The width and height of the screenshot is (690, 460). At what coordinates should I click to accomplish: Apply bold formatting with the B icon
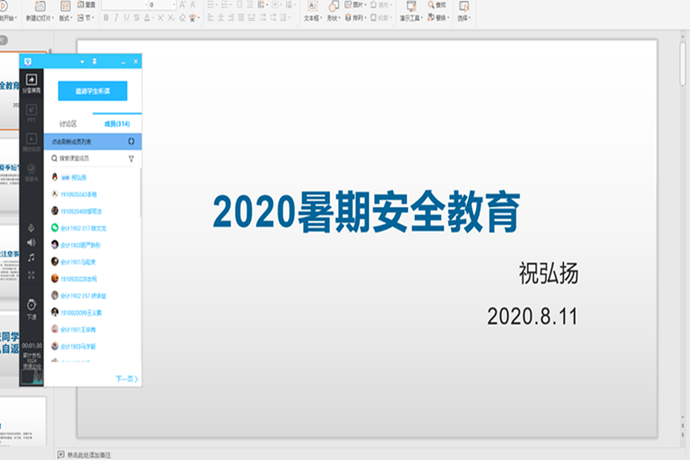(106, 18)
